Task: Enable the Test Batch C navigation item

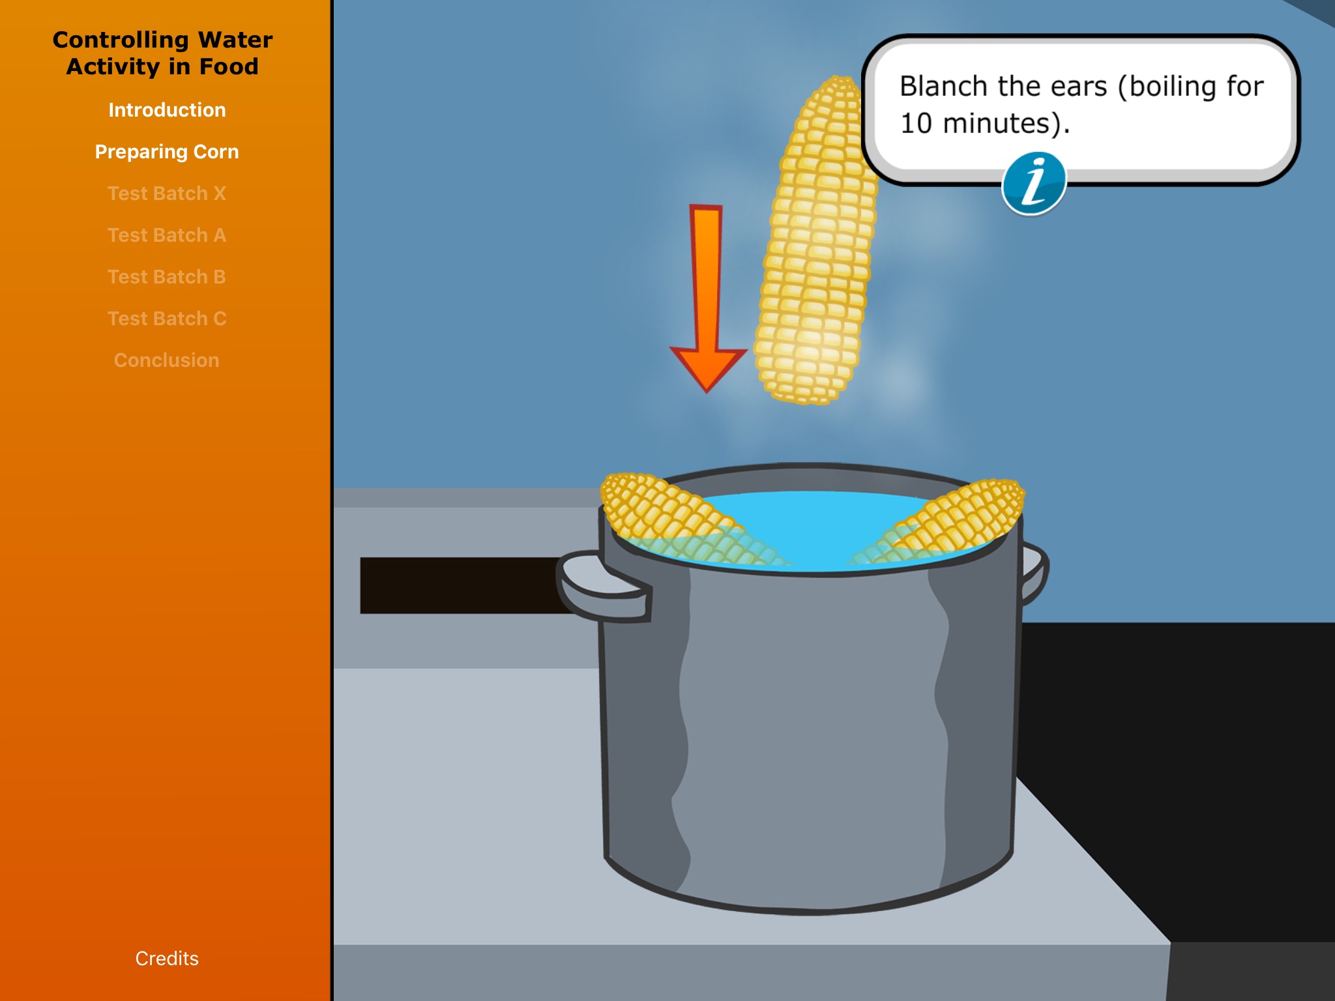Action: pyautogui.click(x=167, y=319)
